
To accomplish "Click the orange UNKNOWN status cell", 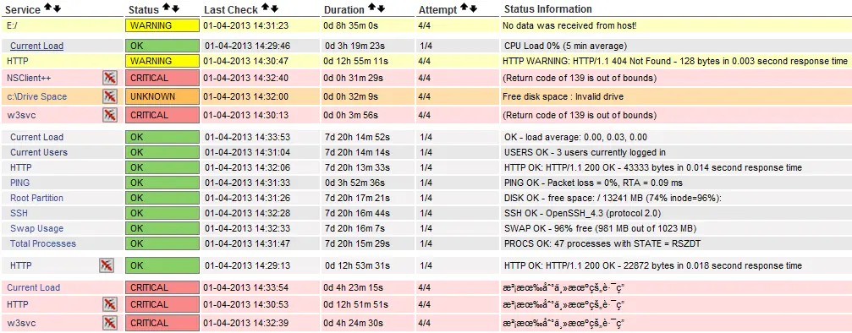I will 162,96.
